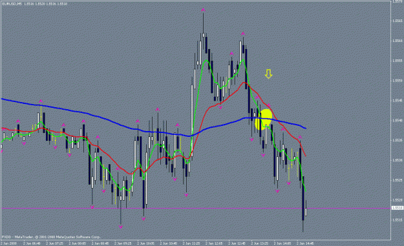This screenshot has width=404, height=246.
Task: Click the 1.5545 price scale label
Action: tap(398, 101)
